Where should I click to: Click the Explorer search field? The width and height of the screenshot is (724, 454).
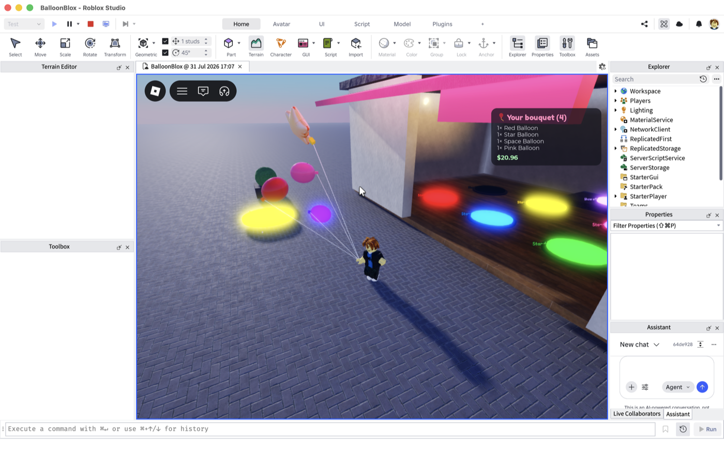655,79
